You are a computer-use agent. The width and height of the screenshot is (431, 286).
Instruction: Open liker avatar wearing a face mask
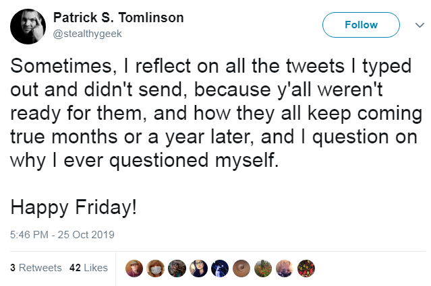point(156,269)
